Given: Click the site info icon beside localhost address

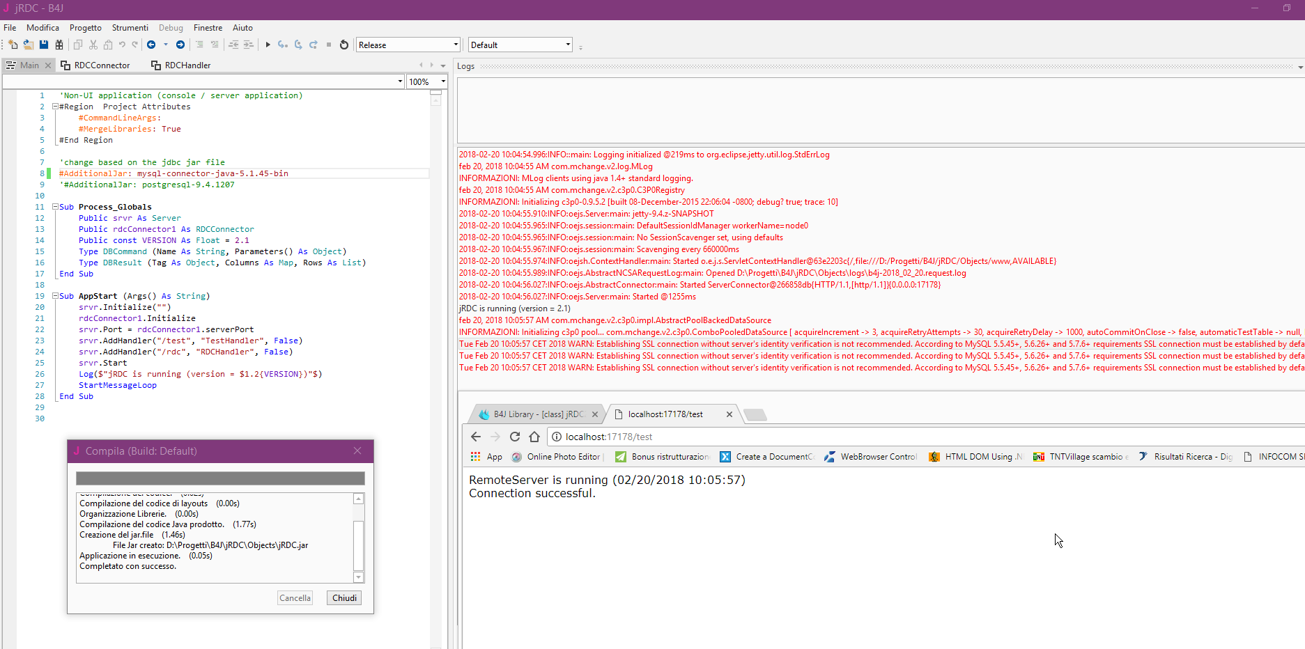Looking at the screenshot, I should tap(557, 437).
